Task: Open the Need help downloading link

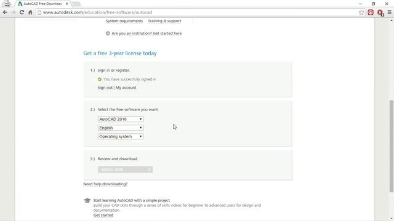Action: [105, 184]
